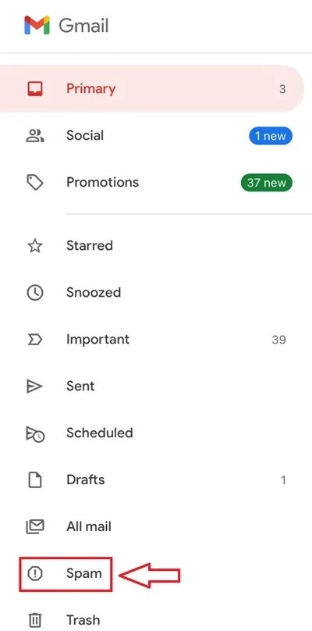Viewport: 312px width, 631px height.
Task: Click the Gmail title text
Action: pyautogui.click(x=83, y=26)
